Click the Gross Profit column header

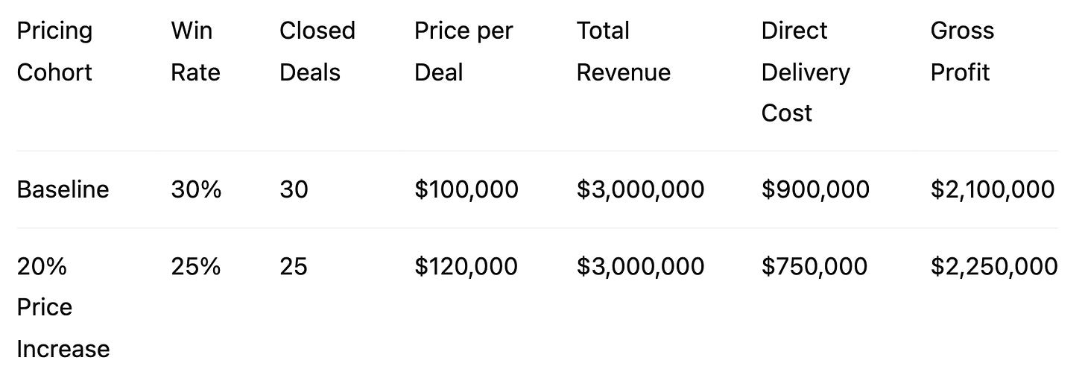(x=962, y=51)
